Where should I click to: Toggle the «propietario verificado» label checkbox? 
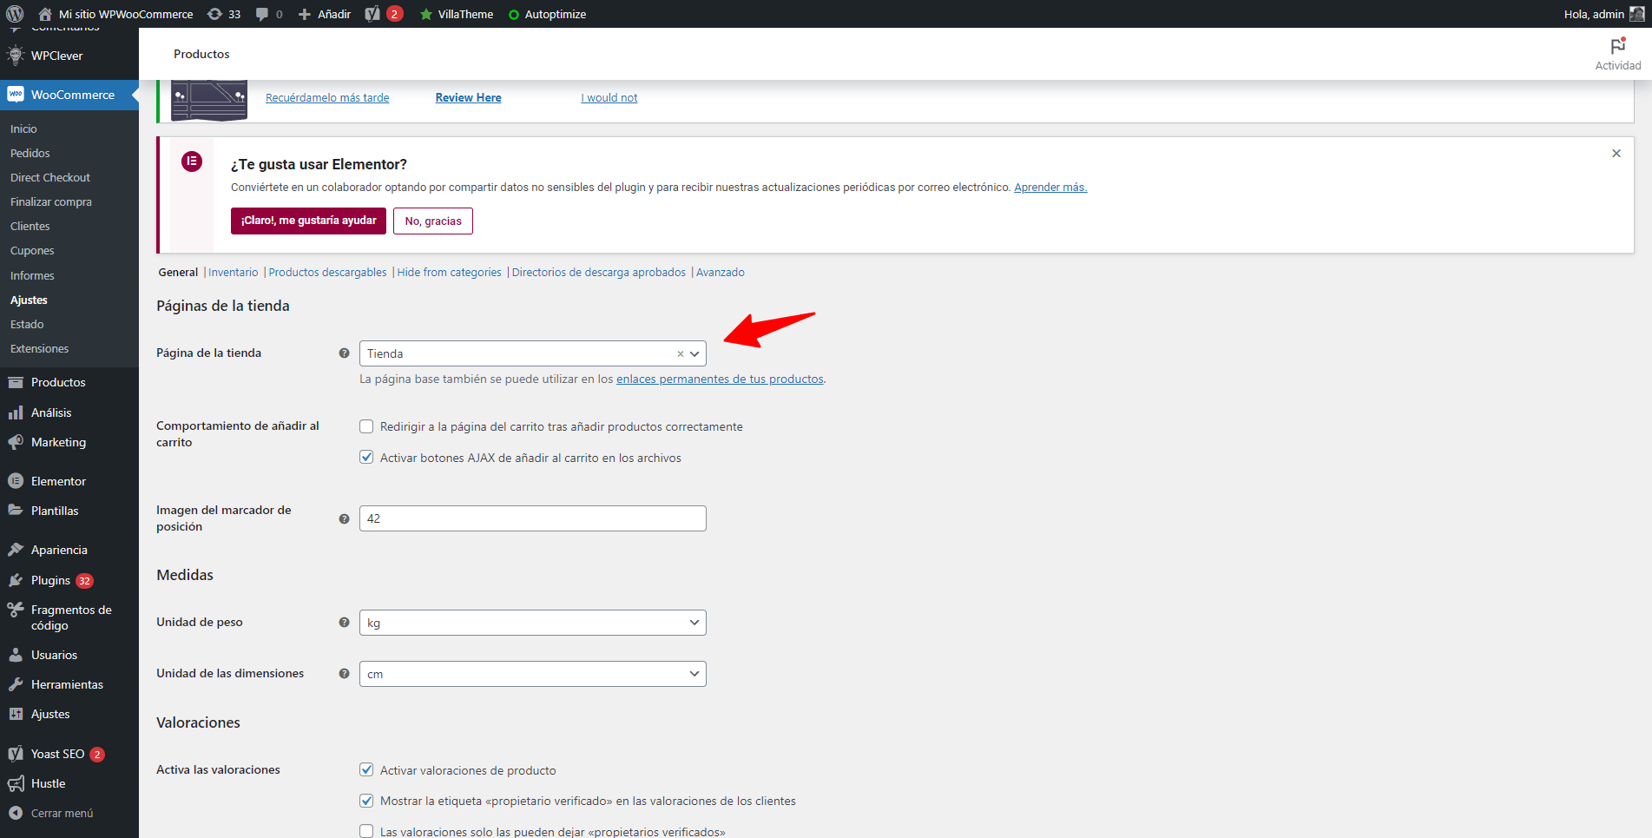tap(366, 801)
